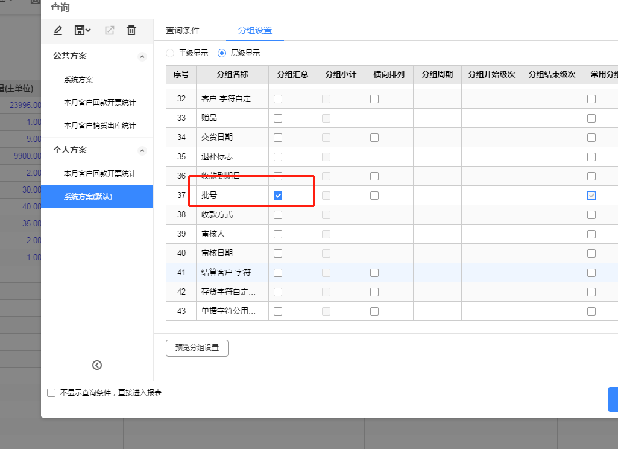Click the 分组名称 column header
Screen dimensions: 618x449
coord(233,75)
